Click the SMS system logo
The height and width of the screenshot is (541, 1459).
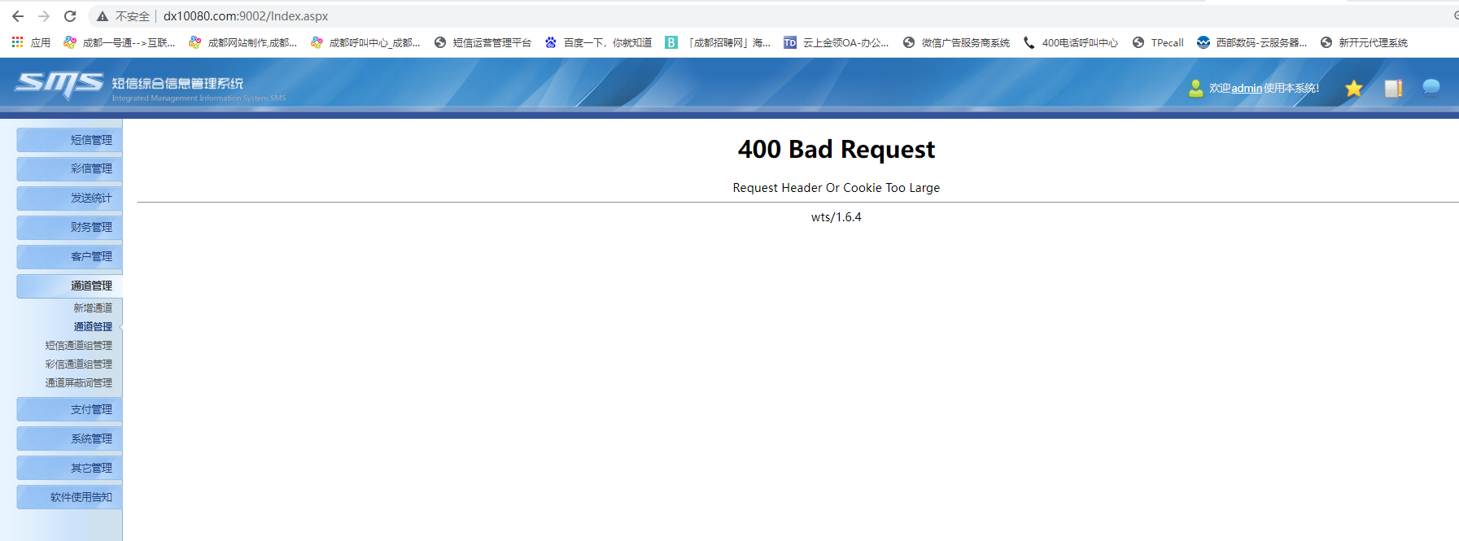tap(59, 85)
